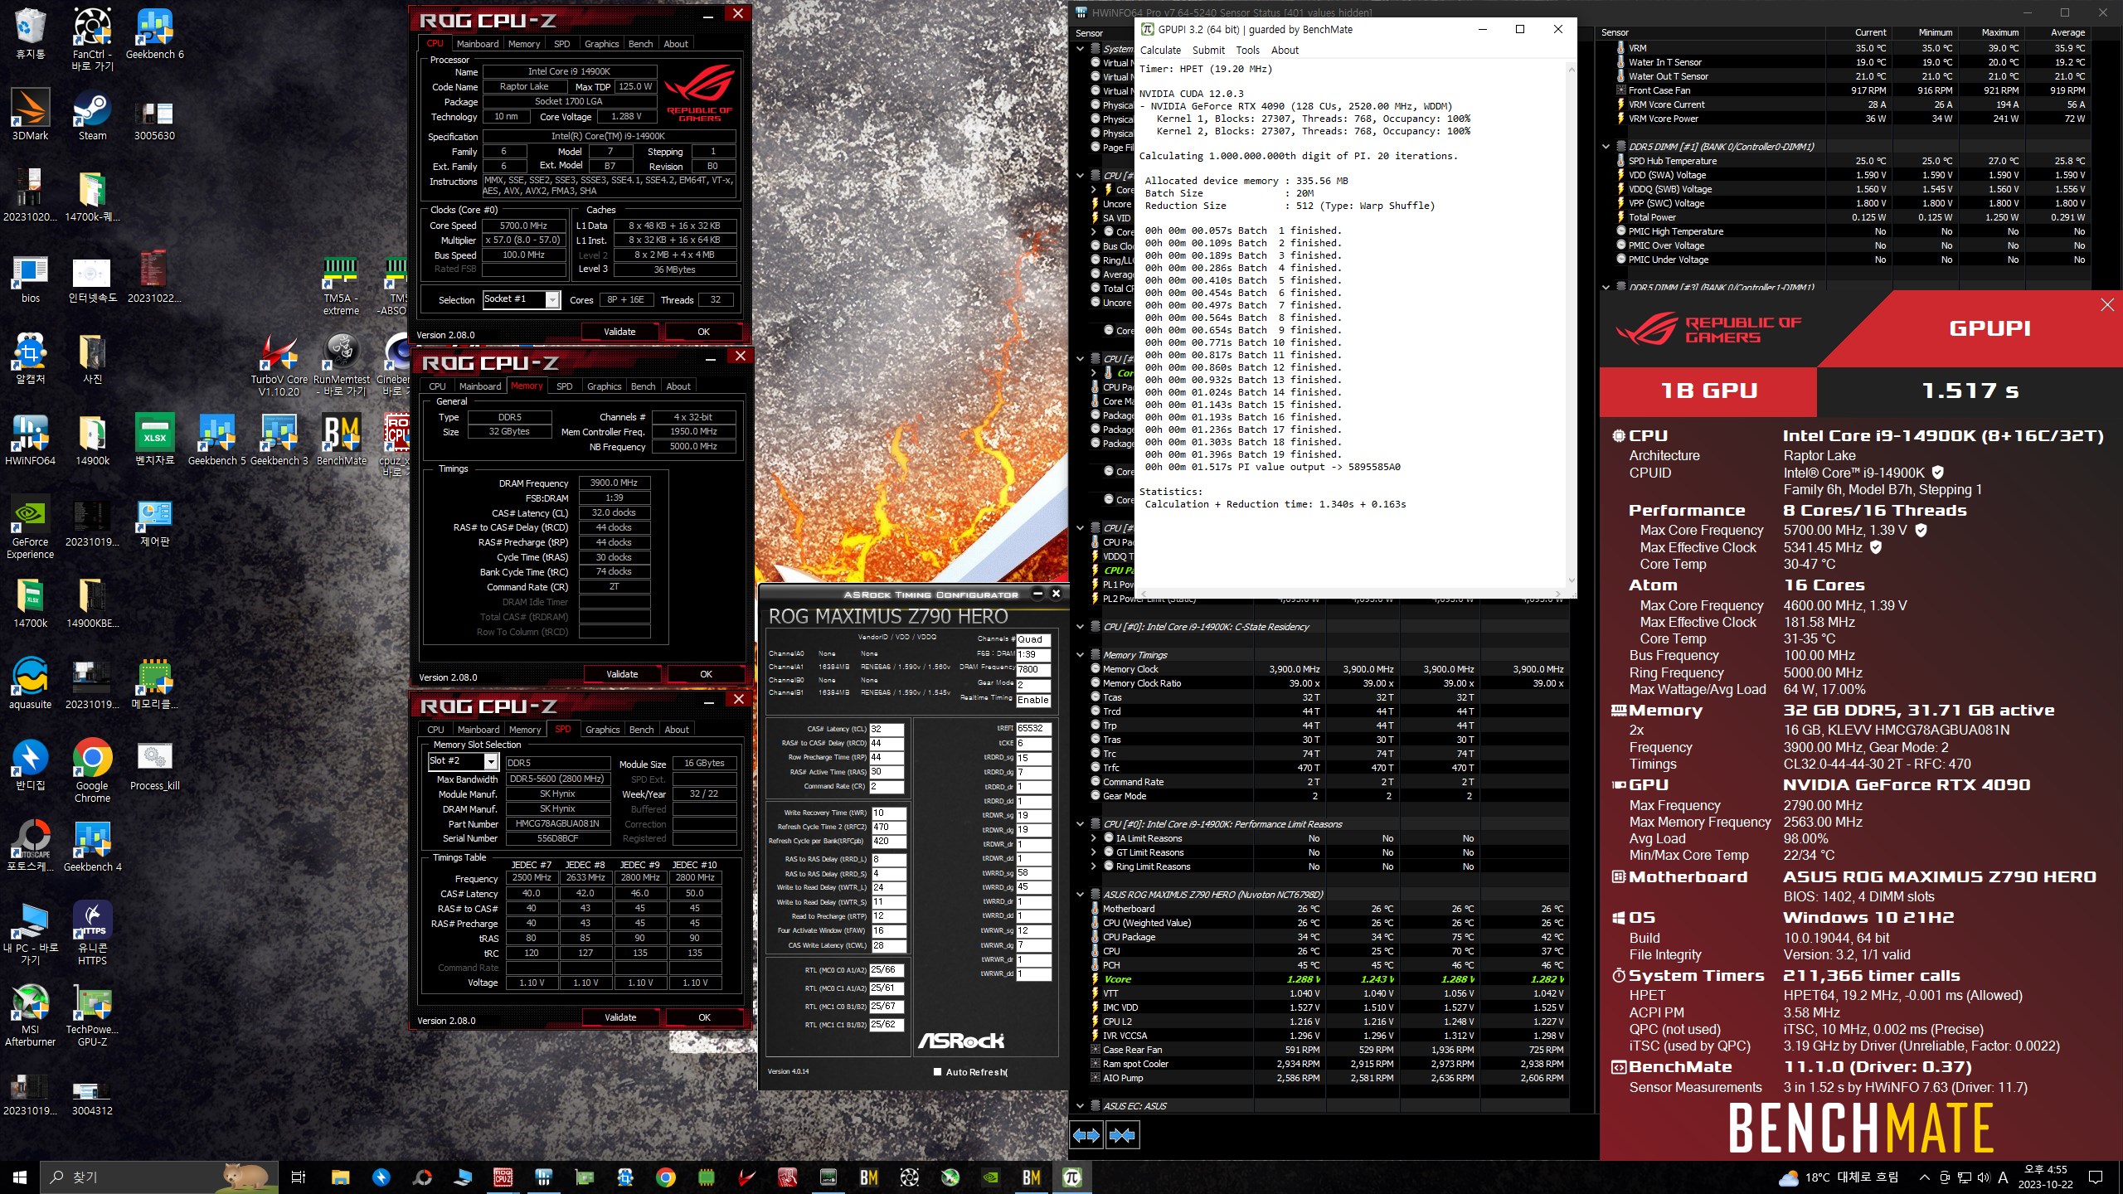The height and width of the screenshot is (1194, 2123).
Task: Collapse the C-State Residency sensor group
Action: (1081, 627)
